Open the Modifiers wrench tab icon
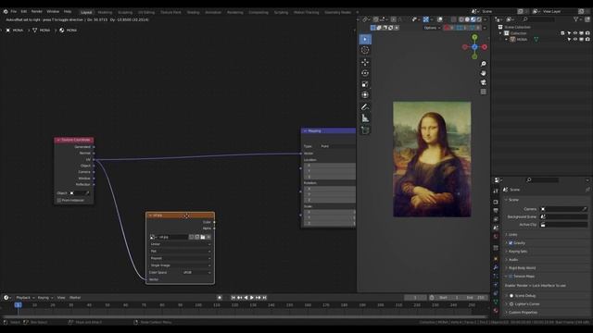 click(x=496, y=267)
